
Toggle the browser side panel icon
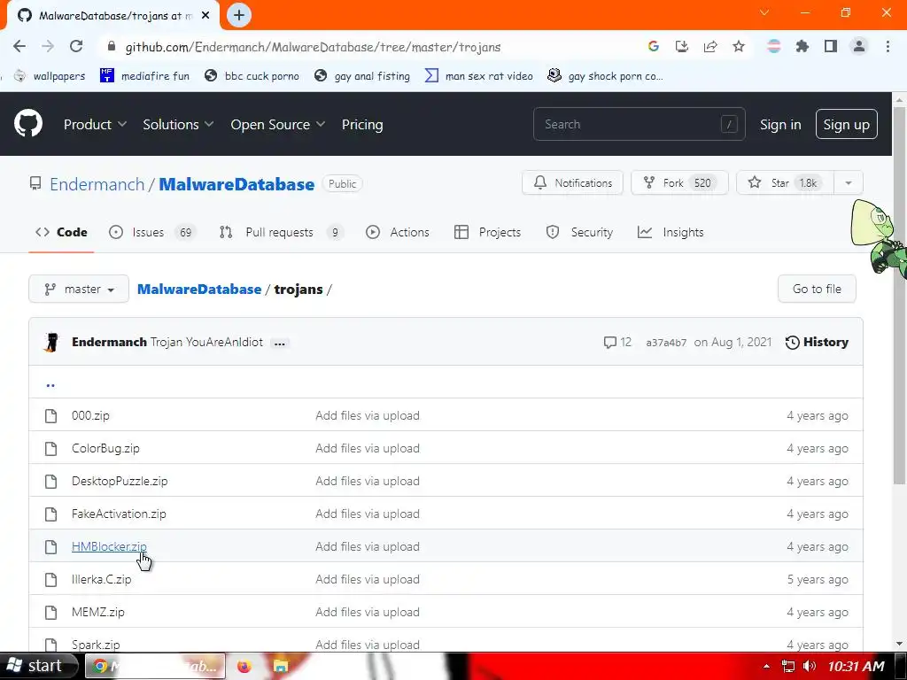point(831,46)
